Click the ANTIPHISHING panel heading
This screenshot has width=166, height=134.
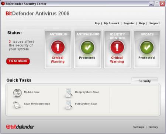[x=88, y=34]
